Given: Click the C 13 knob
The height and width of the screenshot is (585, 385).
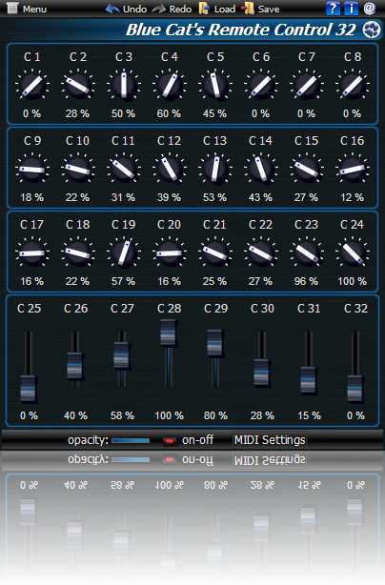Looking at the screenshot, I should click(x=215, y=170).
